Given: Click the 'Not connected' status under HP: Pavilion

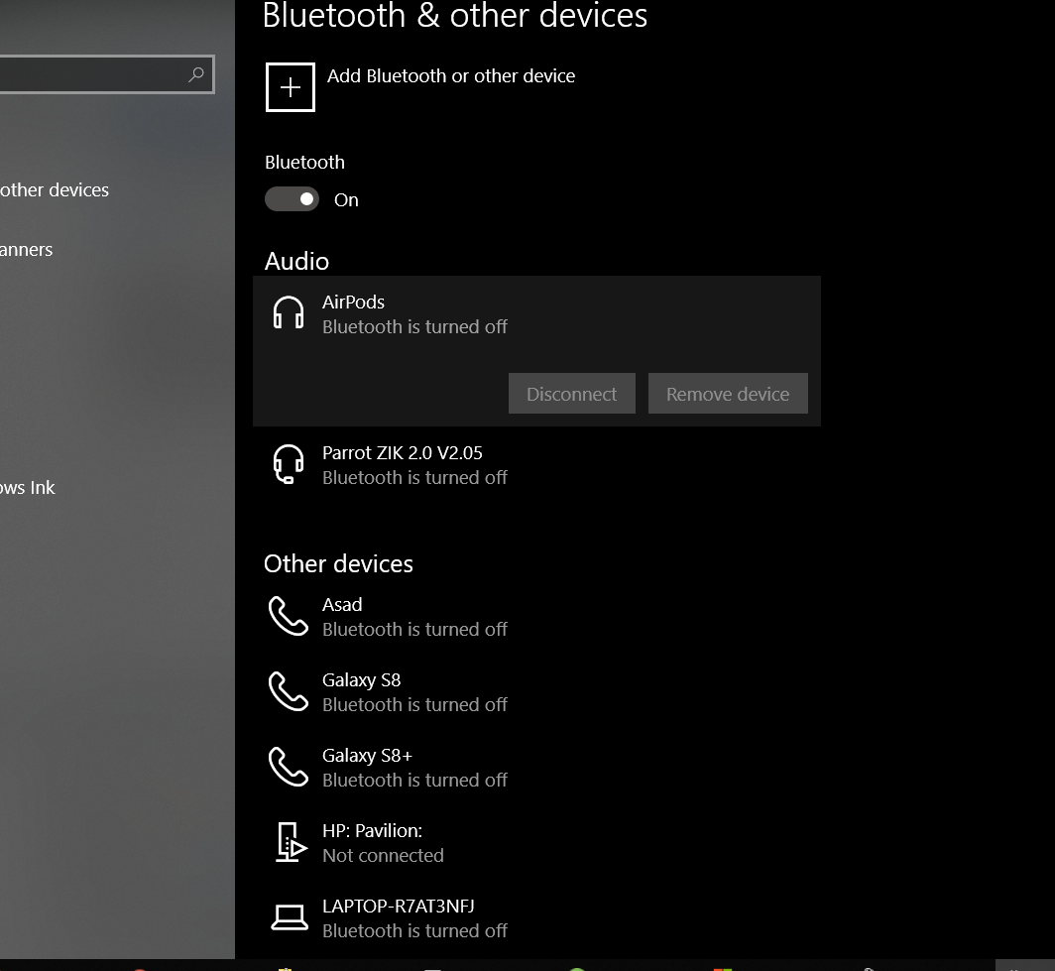Looking at the screenshot, I should coord(383,855).
